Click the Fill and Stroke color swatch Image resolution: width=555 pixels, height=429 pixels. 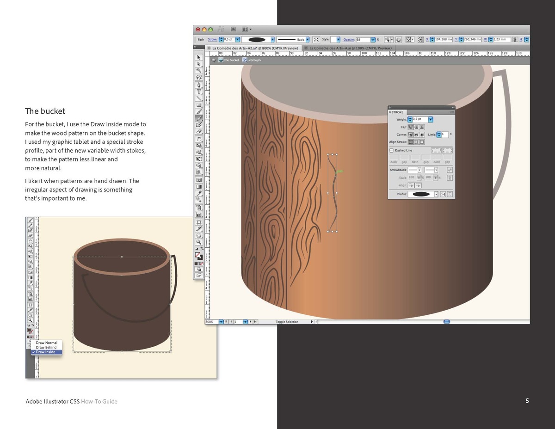point(199,255)
